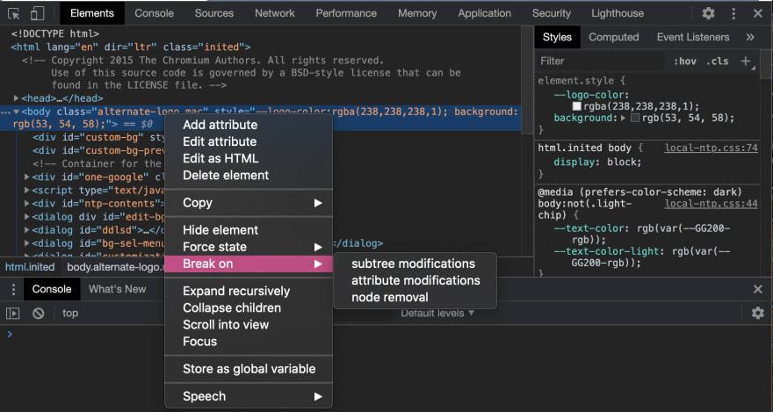Choose Edit as HTML menu item
This screenshot has height=412, width=773.
pos(249,158)
